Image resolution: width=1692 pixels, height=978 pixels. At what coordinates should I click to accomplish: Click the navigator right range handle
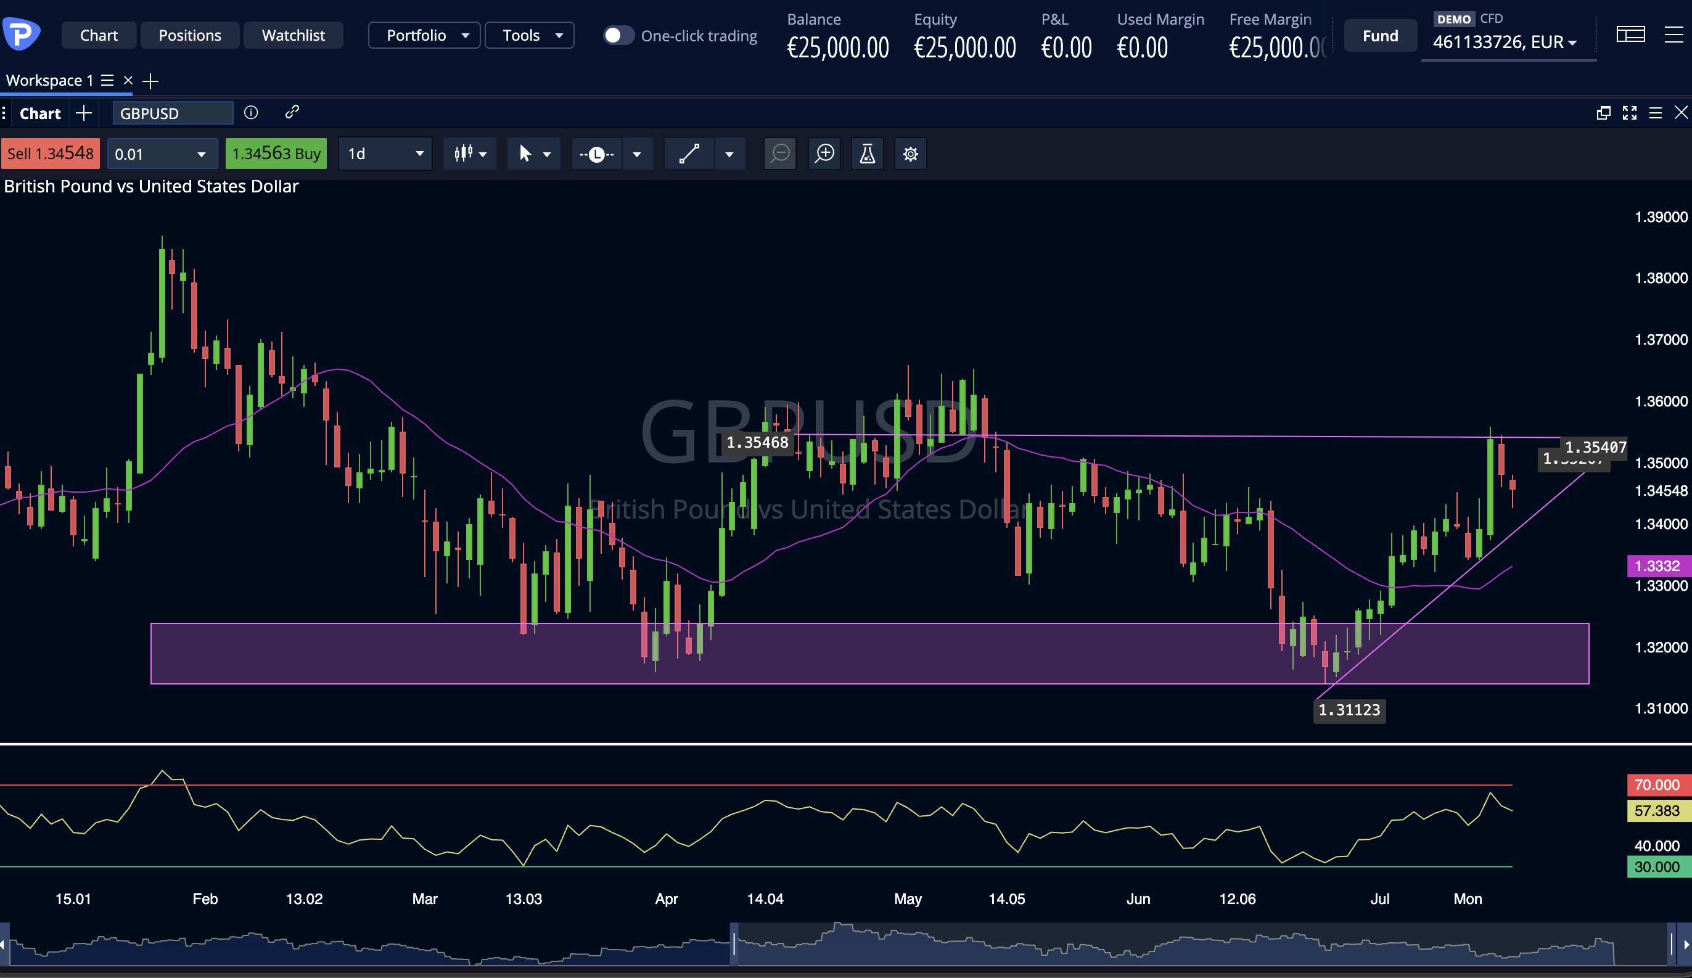coord(1672,943)
